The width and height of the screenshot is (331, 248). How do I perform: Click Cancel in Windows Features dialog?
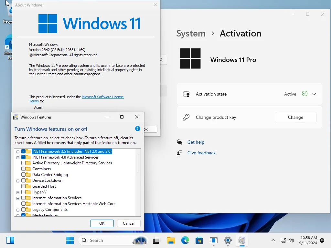coord(129,223)
